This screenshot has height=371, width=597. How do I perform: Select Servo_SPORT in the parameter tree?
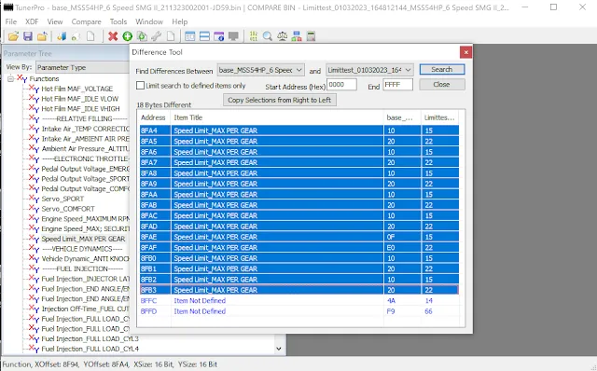[62, 199]
